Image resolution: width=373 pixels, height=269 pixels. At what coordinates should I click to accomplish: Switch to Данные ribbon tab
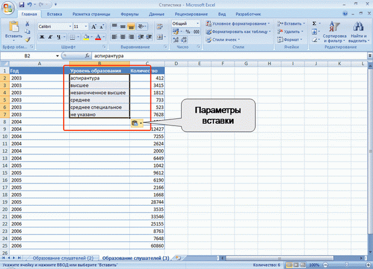tap(156, 14)
